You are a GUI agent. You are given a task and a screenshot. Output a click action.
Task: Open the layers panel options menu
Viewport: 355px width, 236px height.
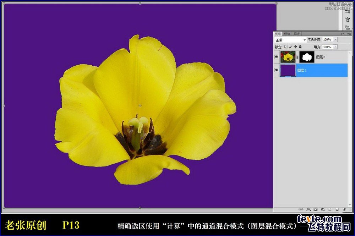point(349,34)
